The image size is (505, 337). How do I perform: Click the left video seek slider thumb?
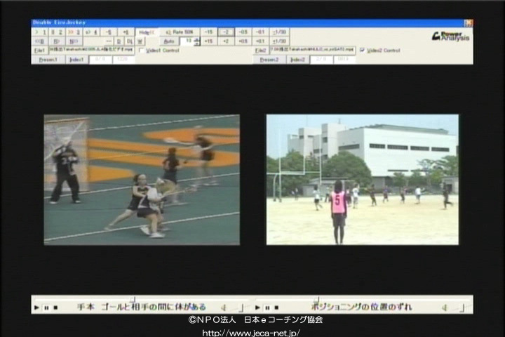[133, 300]
